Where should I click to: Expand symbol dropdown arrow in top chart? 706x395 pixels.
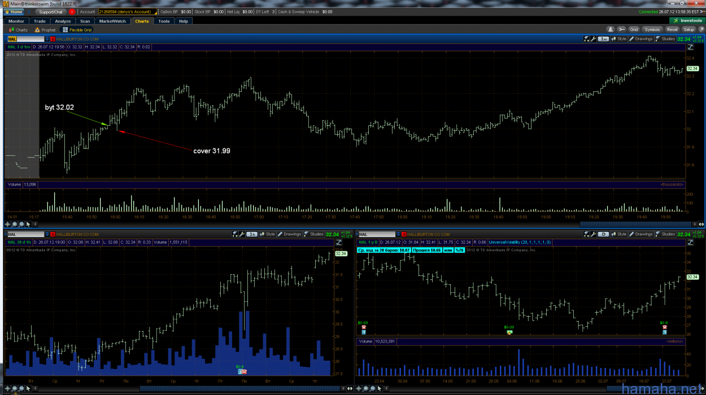coord(47,39)
